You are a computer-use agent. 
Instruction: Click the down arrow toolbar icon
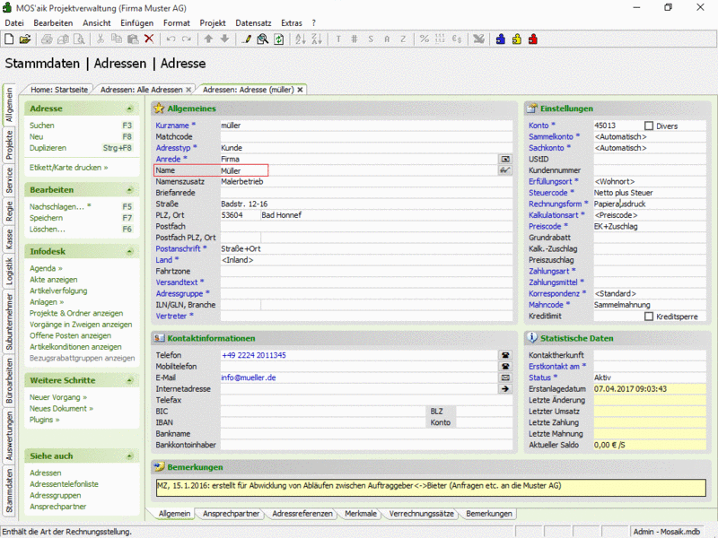224,39
